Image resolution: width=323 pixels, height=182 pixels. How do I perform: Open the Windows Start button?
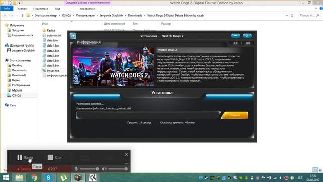pyautogui.click(x=6, y=177)
